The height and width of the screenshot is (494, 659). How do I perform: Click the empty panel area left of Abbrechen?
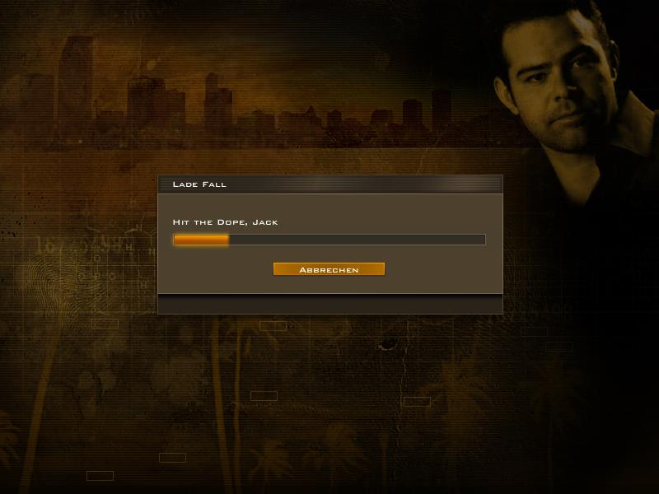[x=215, y=269]
